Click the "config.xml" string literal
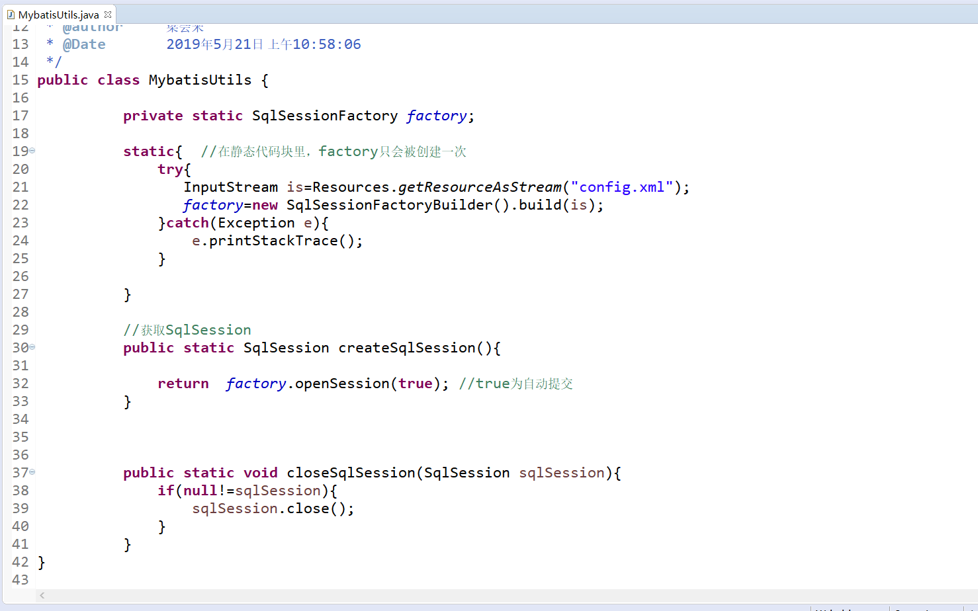The width and height of the screenshot is (978, 611). 622,187
